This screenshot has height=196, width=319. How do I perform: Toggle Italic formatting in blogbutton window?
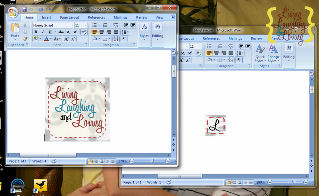43,32
